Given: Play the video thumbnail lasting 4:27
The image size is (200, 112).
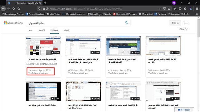Looking at the screenshot, I should [163, 91].
